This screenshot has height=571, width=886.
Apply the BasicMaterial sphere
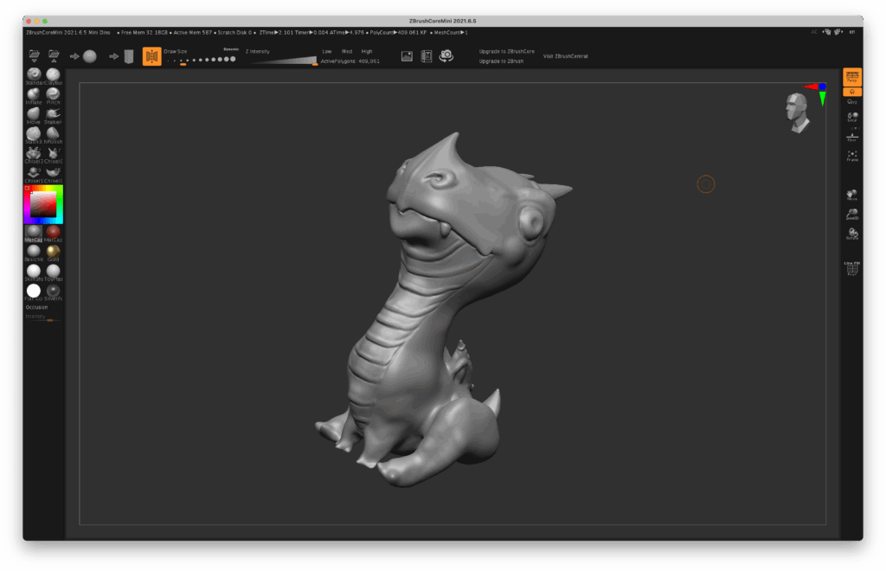coord(34,253)
